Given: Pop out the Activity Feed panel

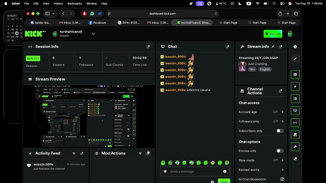Looking at the screenshot, I should (81, 154).
